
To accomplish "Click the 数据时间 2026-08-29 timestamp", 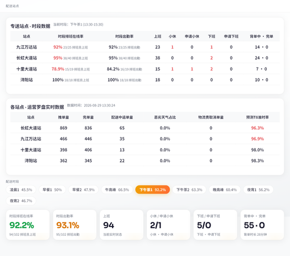I will pos(91,105).
